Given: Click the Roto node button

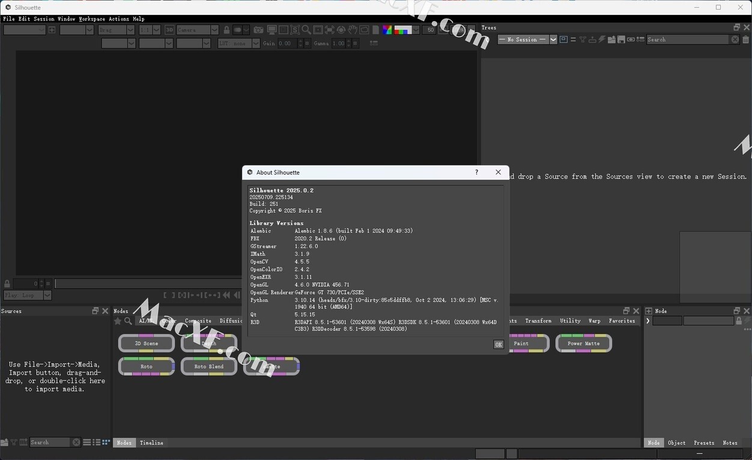Looking at the screenshot, I should coord(147,366).
